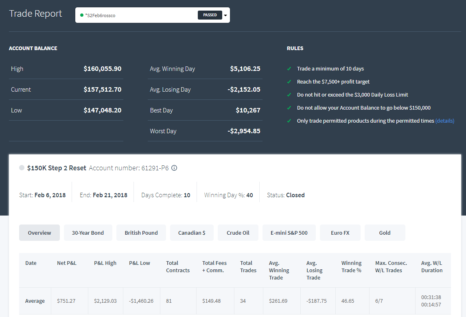Click checkmark beside permitted products rule
This screenshot has height=317, width=466.
(x=289, y=121)
